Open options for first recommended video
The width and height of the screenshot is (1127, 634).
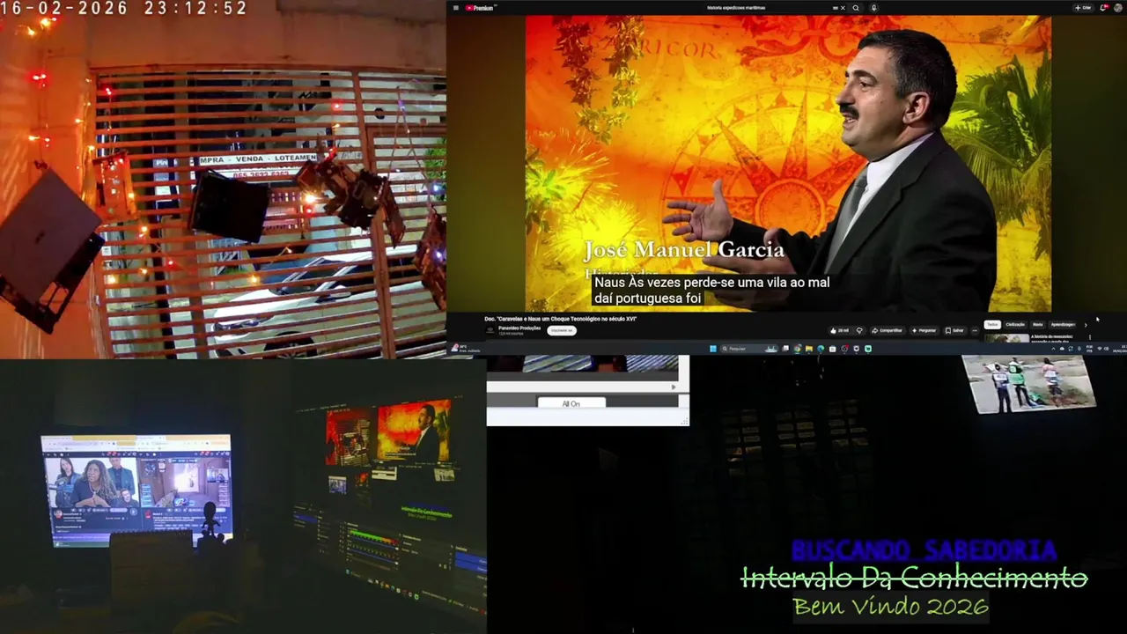1089,336
